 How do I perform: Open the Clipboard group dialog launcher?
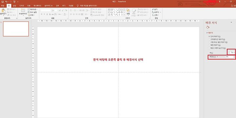coord(17,18)
